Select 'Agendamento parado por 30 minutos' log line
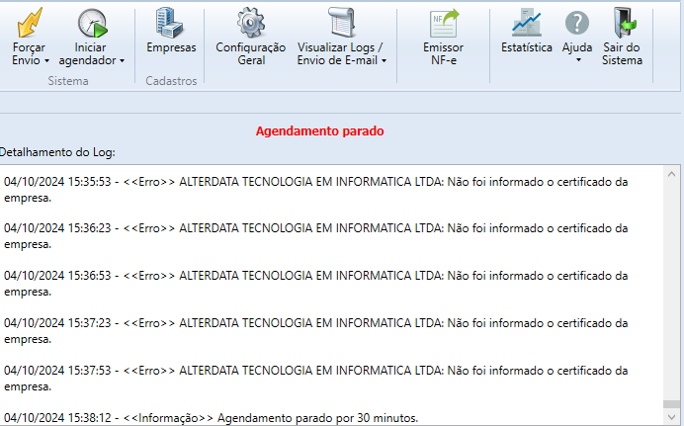Screen dimensions: 684x426 (212, 418)
